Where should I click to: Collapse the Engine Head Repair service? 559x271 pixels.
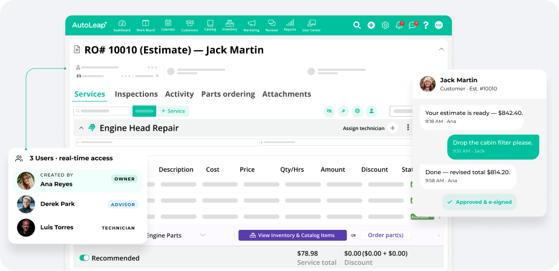click(x=80, y=128)
